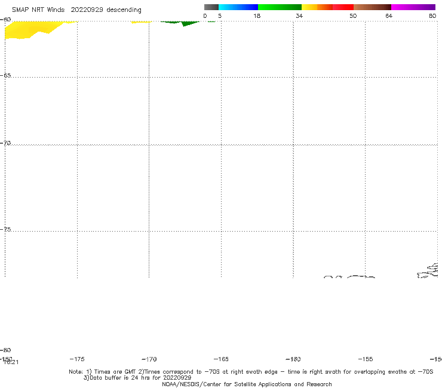Click the longitude label '-170'
Image resolution: width=442 pixels, height=388 pixels.
(x=149, y=359)
